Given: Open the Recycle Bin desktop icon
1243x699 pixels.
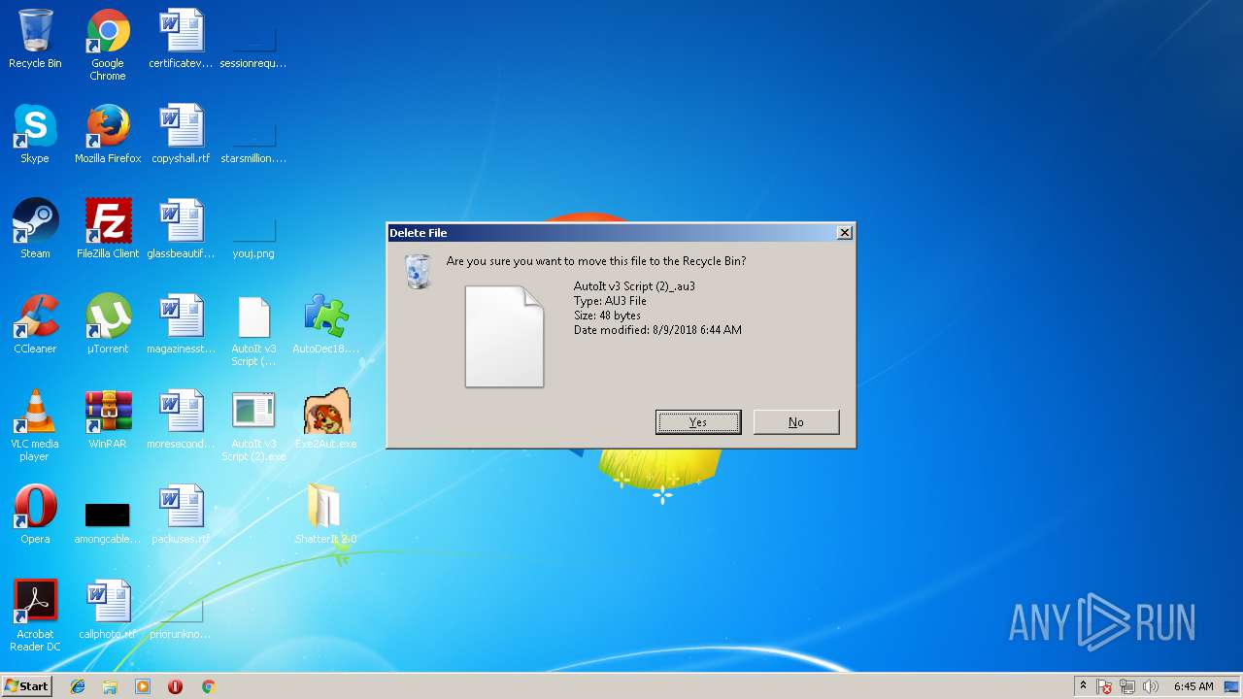Looking at the screenshot, I should pyautogui.click(x=35, y=39).
